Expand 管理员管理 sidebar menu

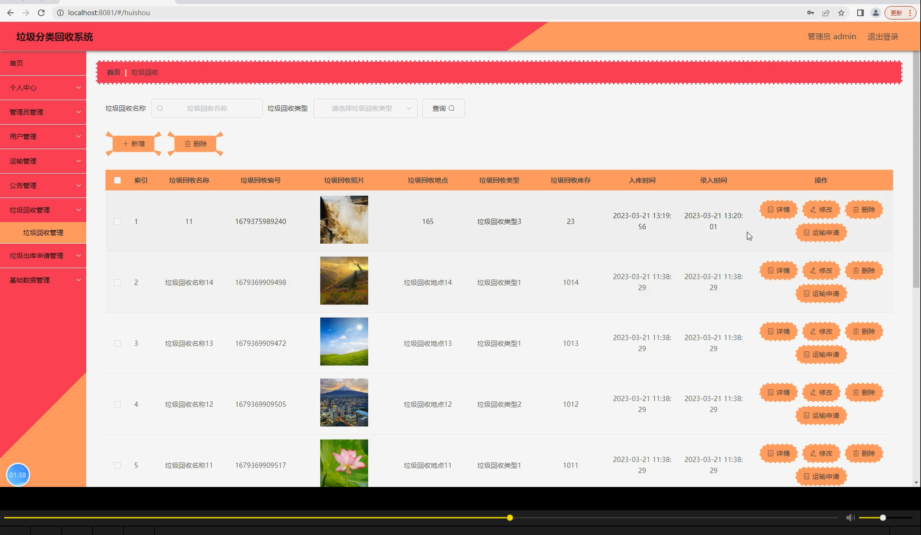[x=43, y=112]
